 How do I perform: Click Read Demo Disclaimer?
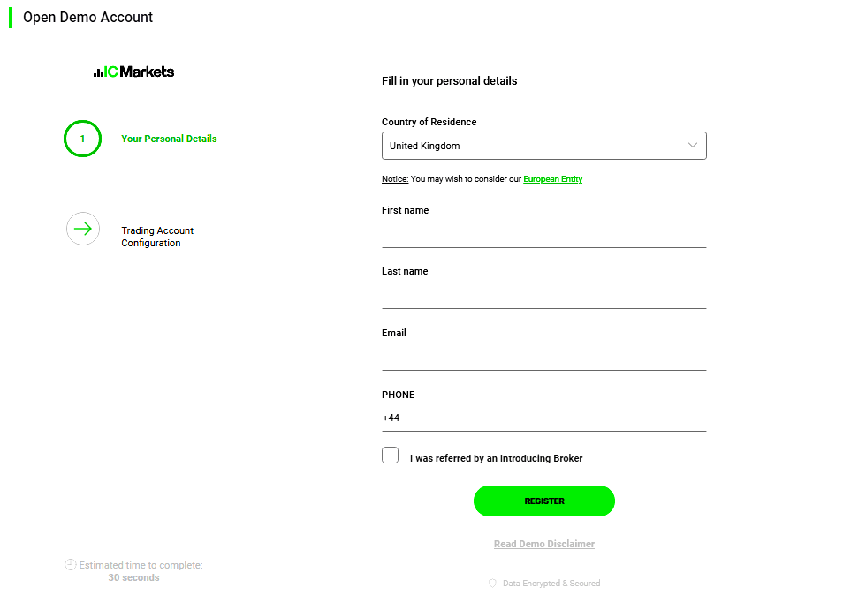tap(543, 544)
